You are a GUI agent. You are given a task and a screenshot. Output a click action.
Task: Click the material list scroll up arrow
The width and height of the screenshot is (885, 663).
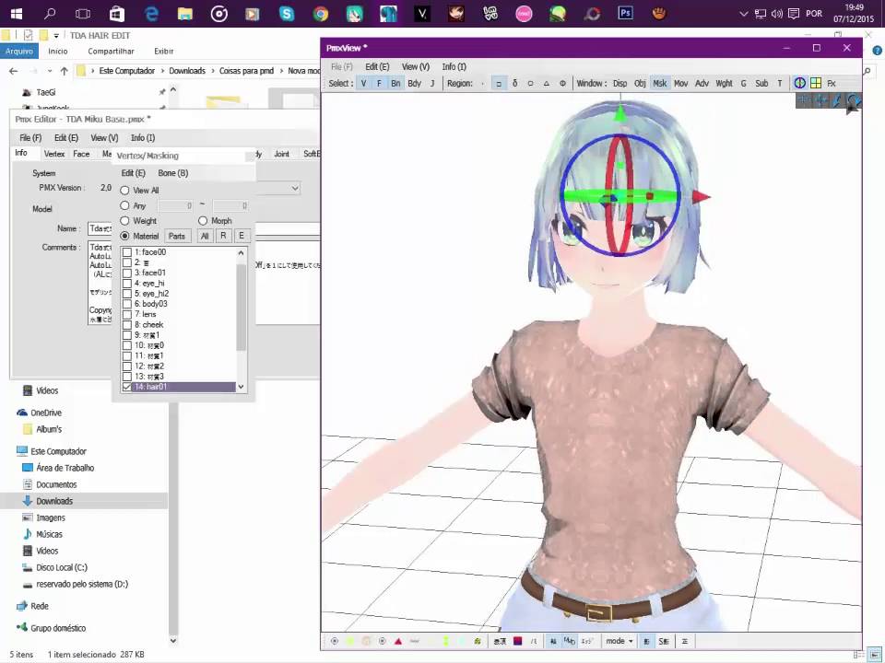242,253
